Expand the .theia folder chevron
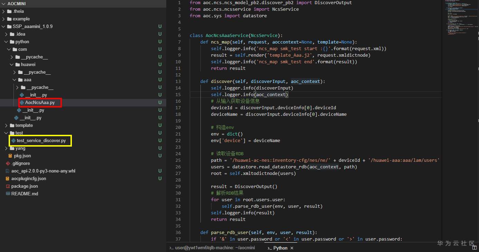The width and height of the screenshot is (479, 252). pyautogui.click(x=4, y=11)
